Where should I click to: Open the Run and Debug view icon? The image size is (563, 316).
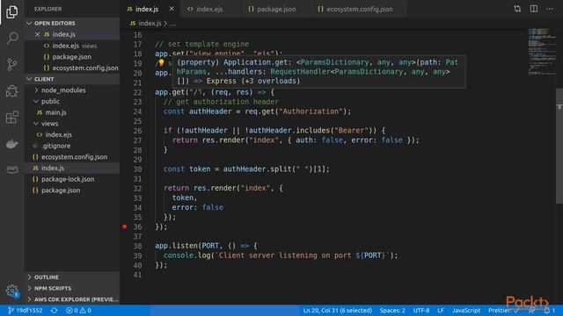click(11, 91)
